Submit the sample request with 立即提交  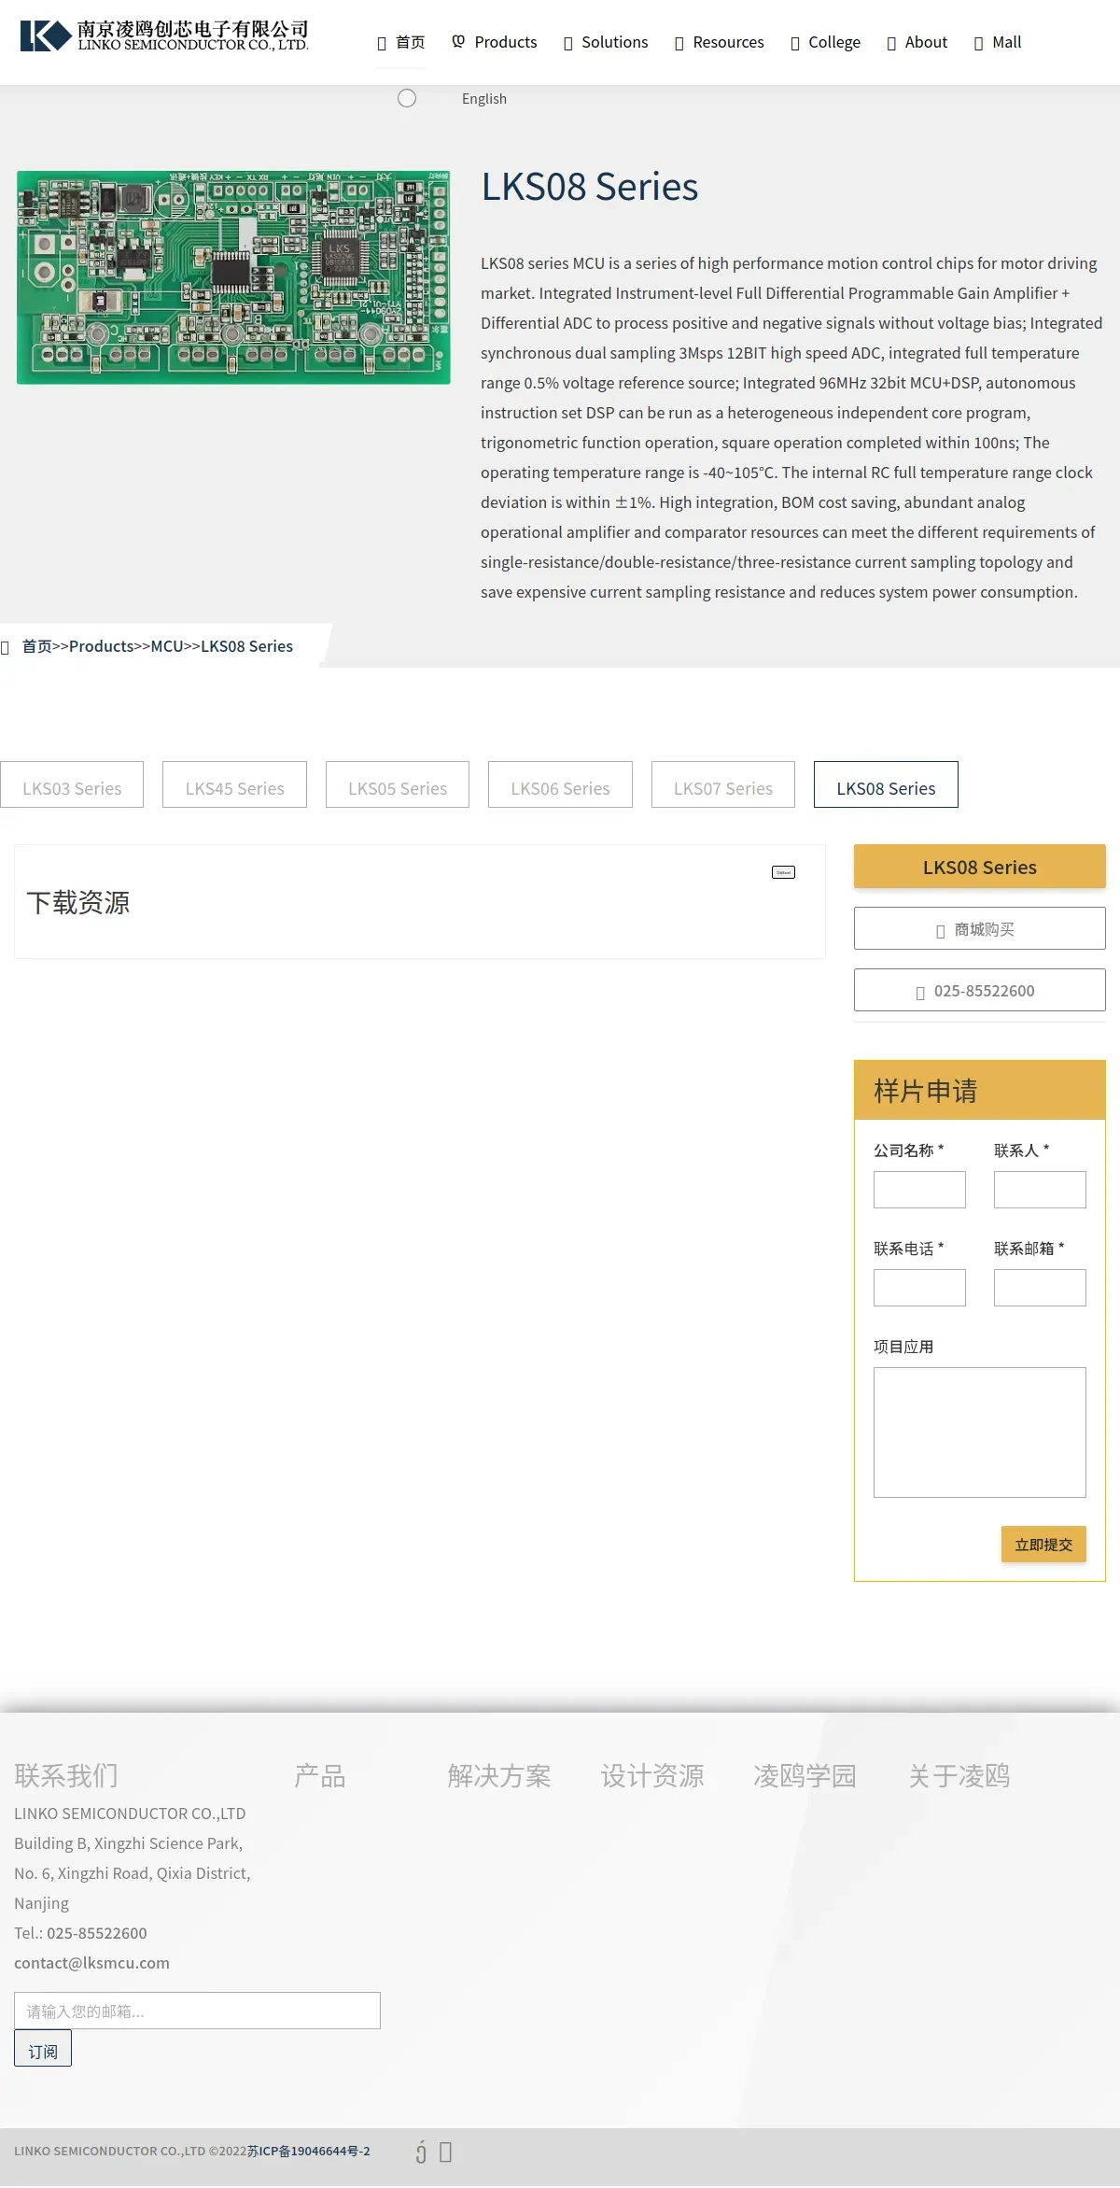1043,1544
